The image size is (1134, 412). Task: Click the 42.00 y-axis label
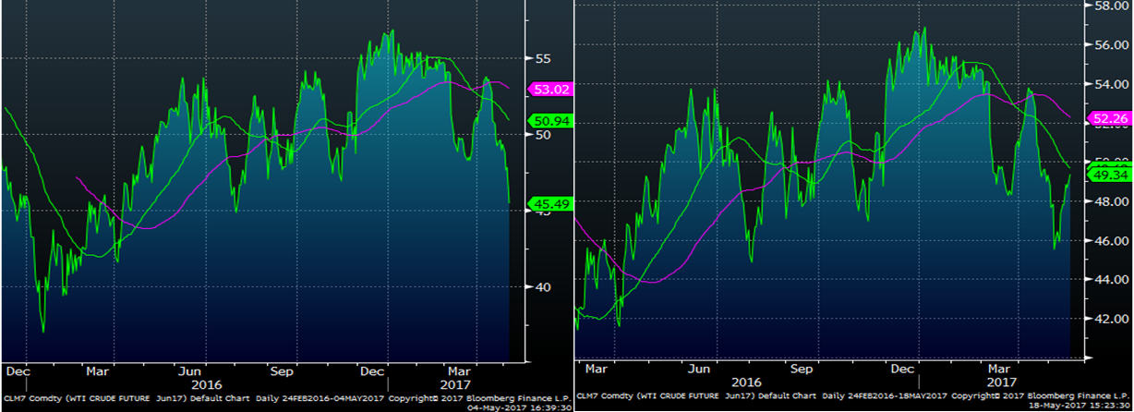coord(1112,320)
